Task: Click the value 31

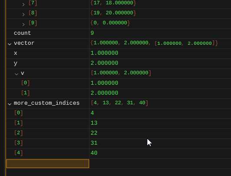Action: [94, 143]
